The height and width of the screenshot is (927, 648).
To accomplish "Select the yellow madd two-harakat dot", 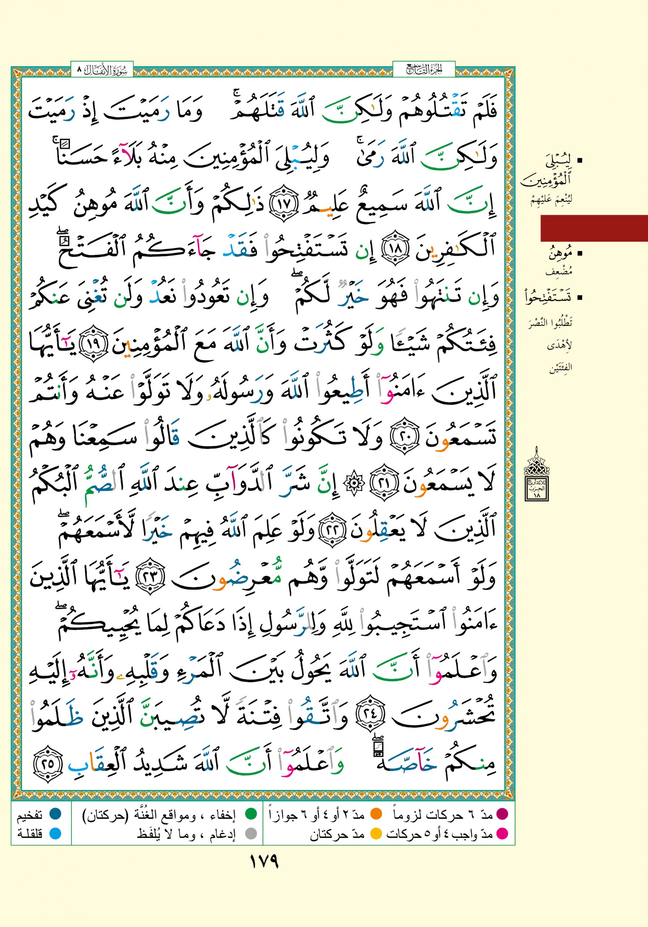I will pyautogui.click(x=376, y=834).
